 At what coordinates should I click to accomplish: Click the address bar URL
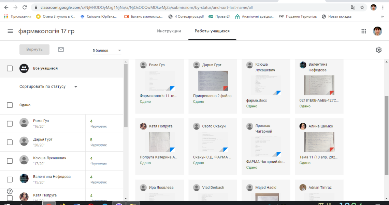point(146,8)
